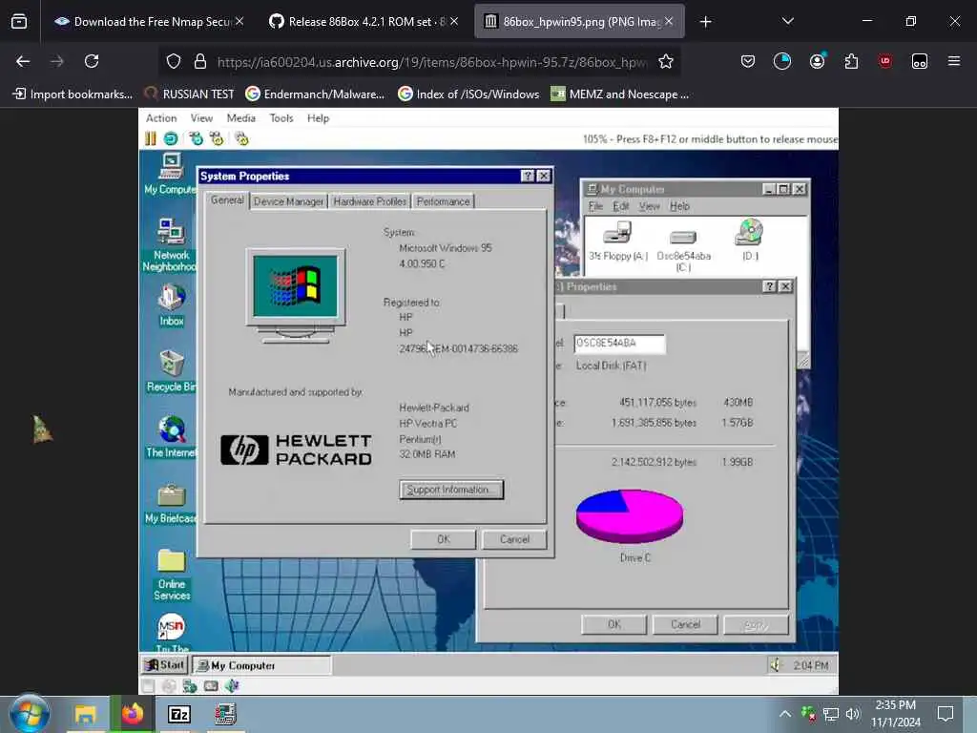The image size is (977, 733).
Task: Select the General tab in System Properties
Action: click(x=227, y=200)
